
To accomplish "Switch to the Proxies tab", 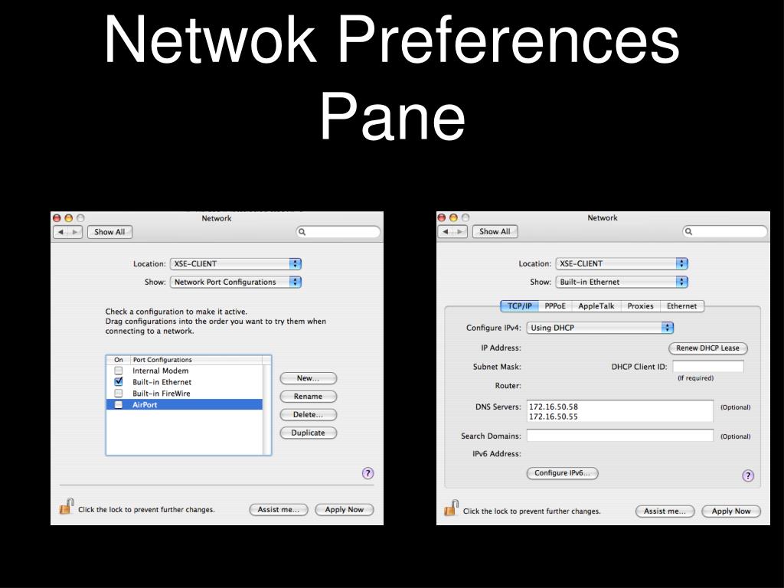I will click(x=640, y=306).
